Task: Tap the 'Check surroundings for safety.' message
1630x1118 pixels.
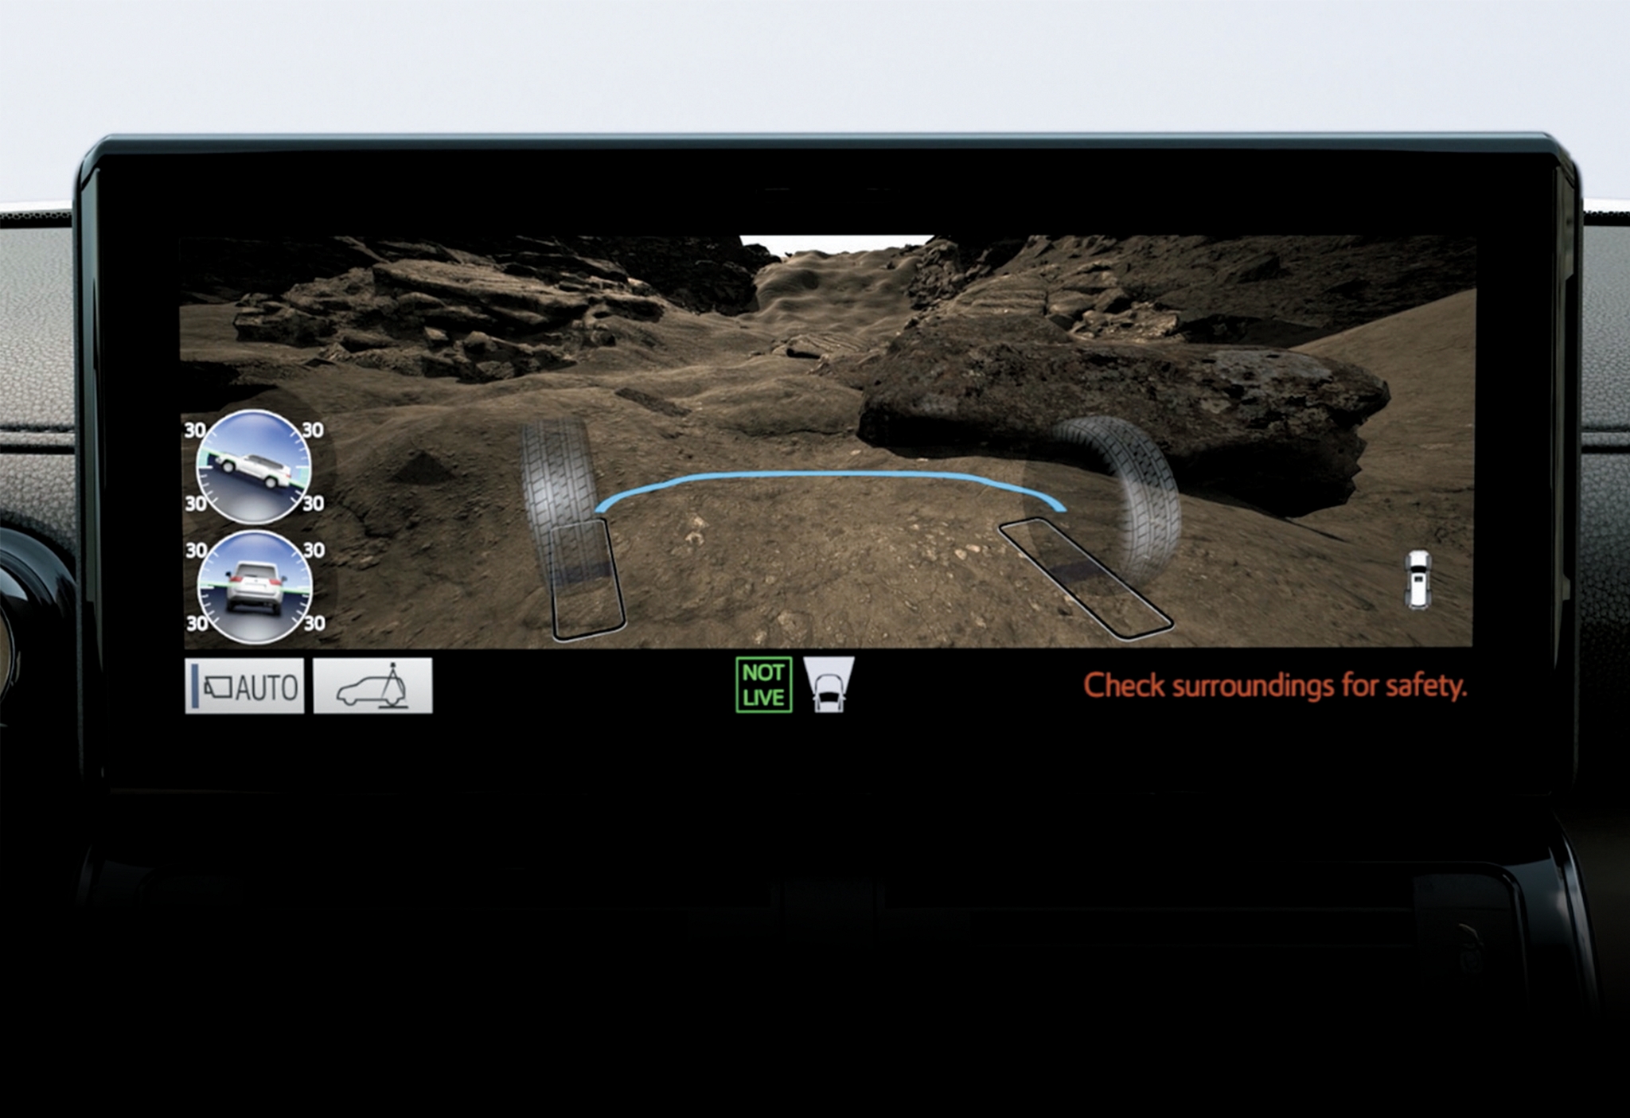Action: coord(1274,686)
